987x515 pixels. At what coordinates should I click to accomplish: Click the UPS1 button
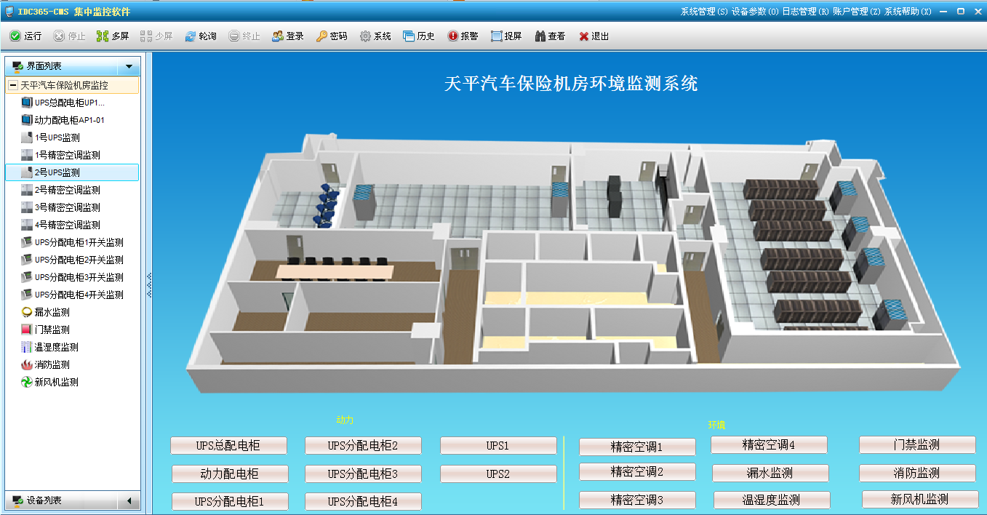click(x=498, y=445)
